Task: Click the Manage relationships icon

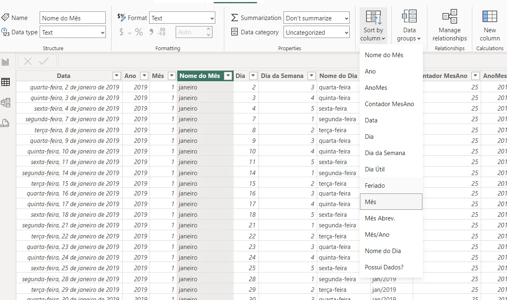Action: point(449,25)
